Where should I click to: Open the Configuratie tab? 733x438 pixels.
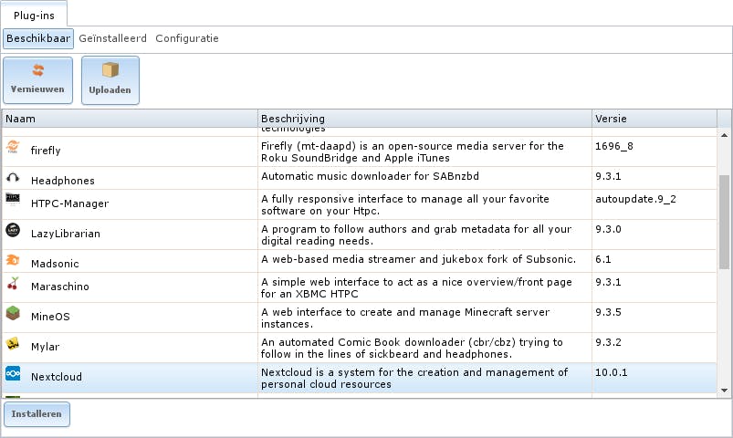(187, 39)
